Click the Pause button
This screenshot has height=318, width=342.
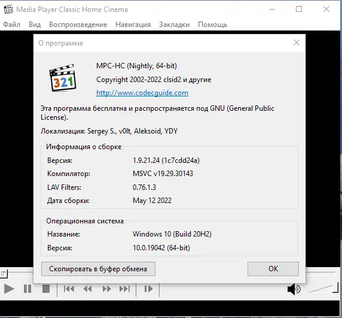coord(28,289)
